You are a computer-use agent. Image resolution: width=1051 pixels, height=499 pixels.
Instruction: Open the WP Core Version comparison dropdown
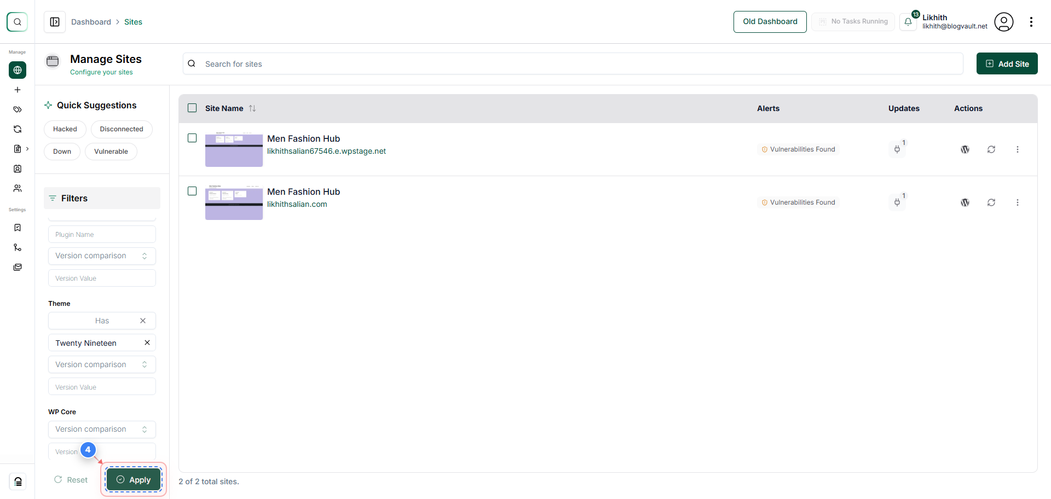(x=102, y=429)
